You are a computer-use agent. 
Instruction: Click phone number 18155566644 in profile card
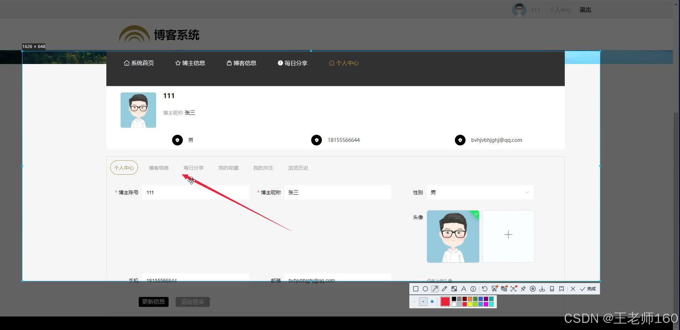point(344,140)
